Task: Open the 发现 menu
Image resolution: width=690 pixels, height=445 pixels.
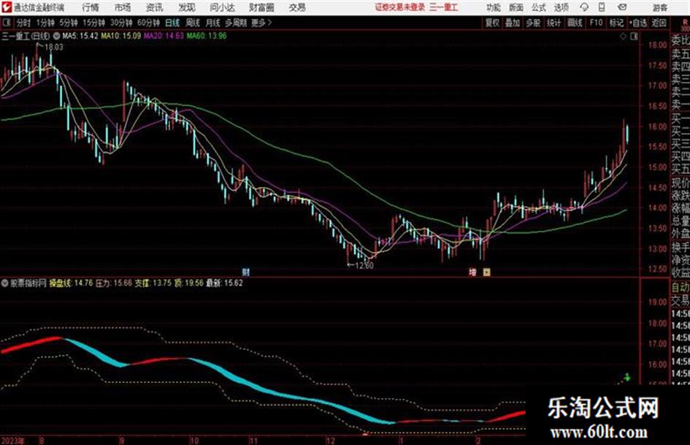Action: click(187, 7)
